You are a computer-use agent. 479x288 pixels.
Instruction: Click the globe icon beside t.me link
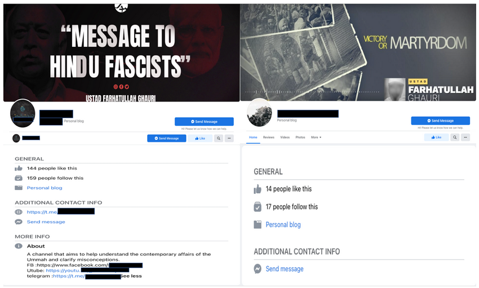point(19,212)
